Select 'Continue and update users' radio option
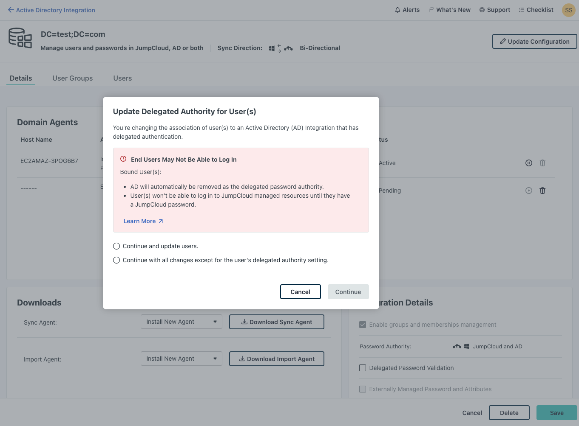 point(116,246)
